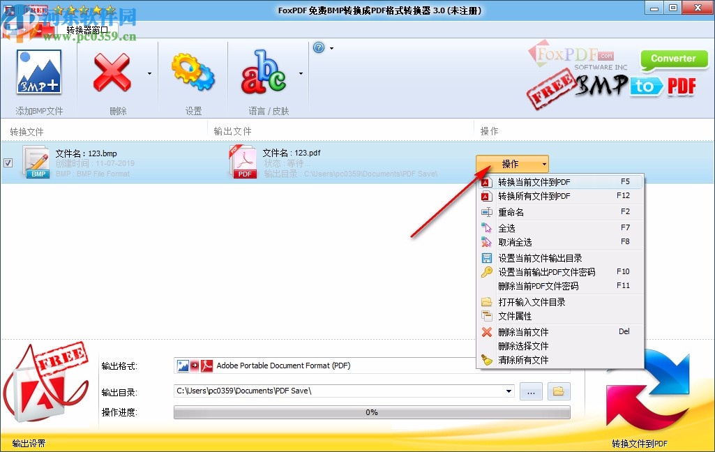
Task: Open the help question mark icon
Action: pos(319,47)
